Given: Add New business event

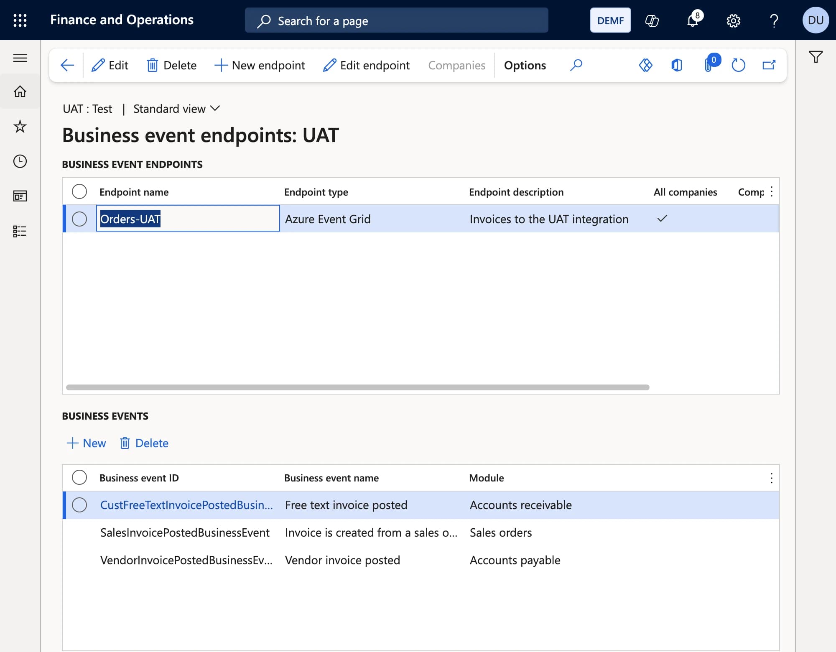Looking at the screenshot, I should [x=87, y=443].
